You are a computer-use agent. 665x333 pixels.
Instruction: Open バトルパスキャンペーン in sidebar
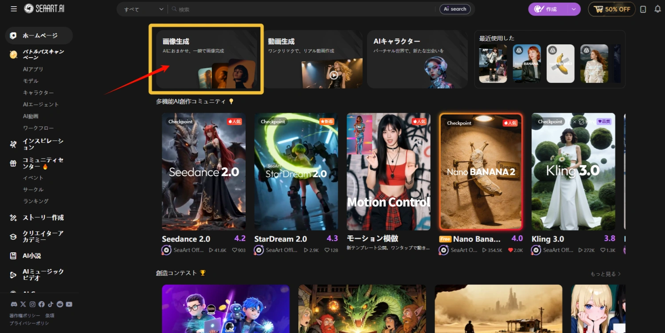pyautogui.click(x=39, y=55)
